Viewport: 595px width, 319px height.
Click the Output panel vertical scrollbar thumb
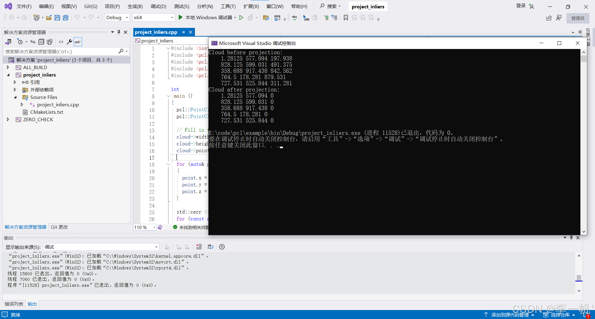point(579,277)
